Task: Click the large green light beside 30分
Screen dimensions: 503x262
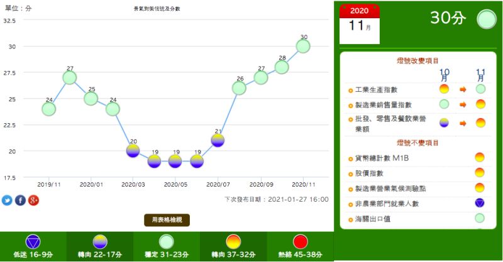Action: coord(487,19)
